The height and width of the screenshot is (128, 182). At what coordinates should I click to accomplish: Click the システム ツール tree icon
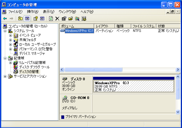tap(10, 31)
